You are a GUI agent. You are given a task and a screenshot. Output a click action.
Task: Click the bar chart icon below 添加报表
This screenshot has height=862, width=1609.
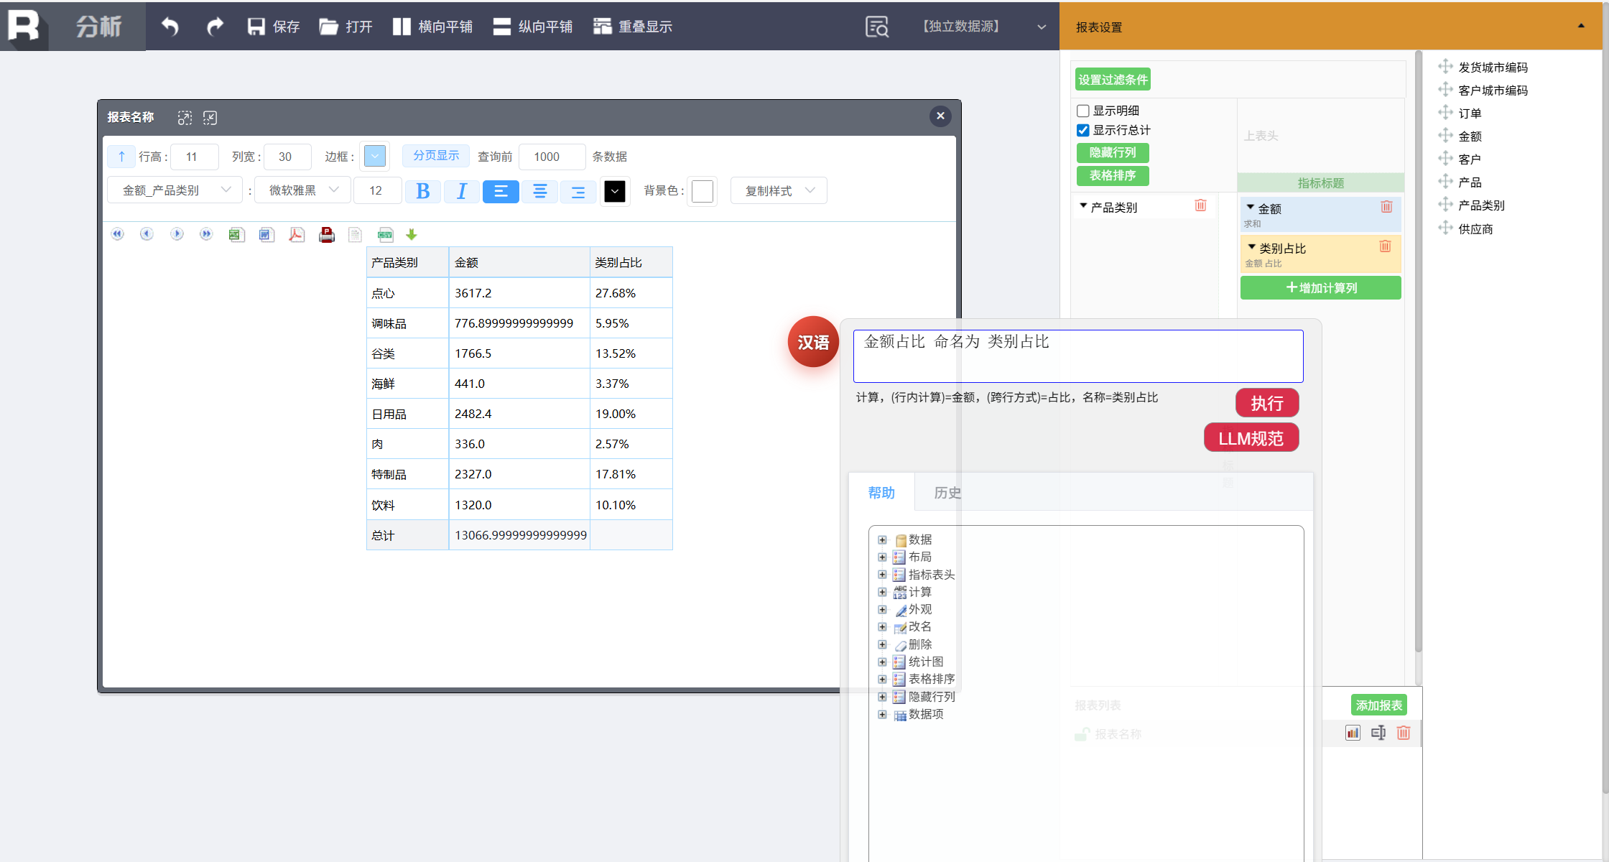point(1353,733)
